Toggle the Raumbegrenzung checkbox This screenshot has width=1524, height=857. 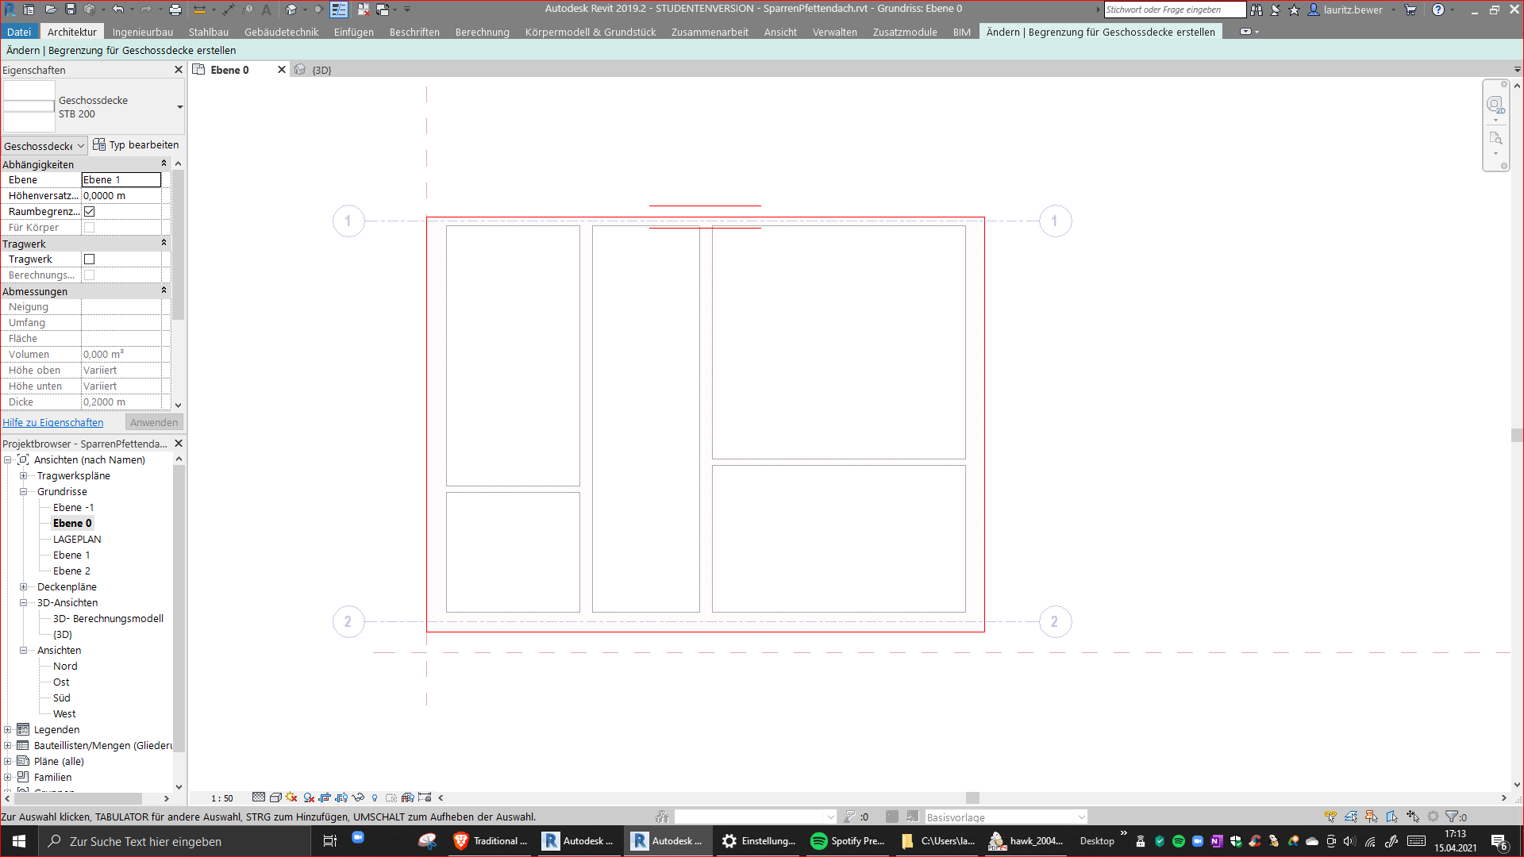(90, 212)
